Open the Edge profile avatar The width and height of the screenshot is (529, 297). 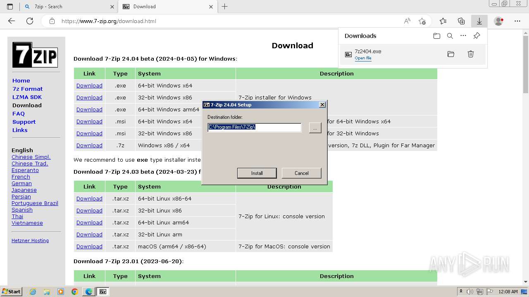coord(499,21)
